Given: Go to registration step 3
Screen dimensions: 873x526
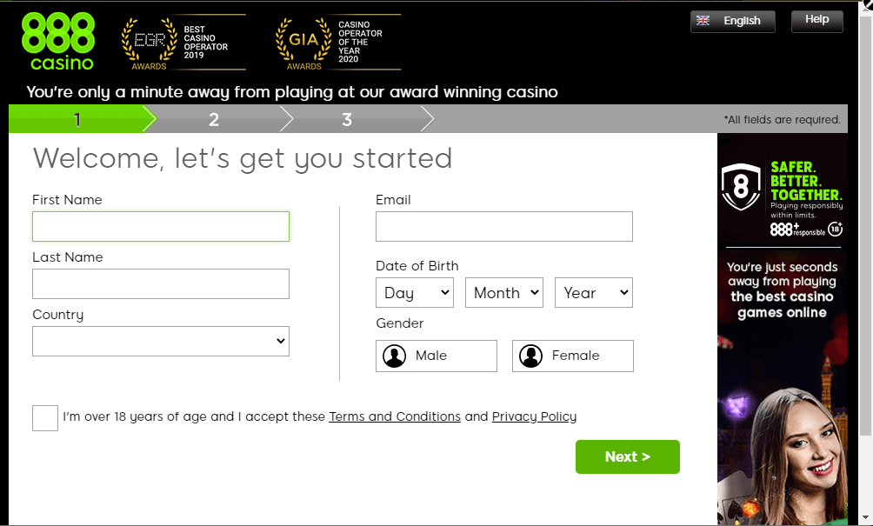Looking at the screenshot, I should (348, 119).
